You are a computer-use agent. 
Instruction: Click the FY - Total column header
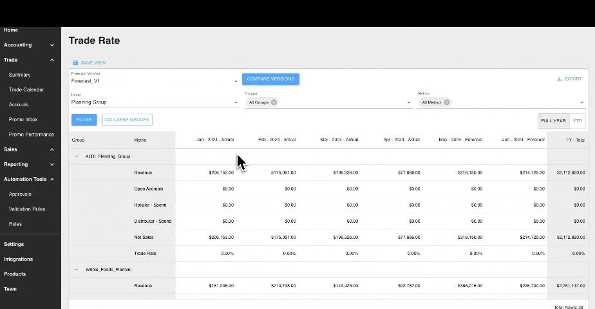[x=575, y=140]
